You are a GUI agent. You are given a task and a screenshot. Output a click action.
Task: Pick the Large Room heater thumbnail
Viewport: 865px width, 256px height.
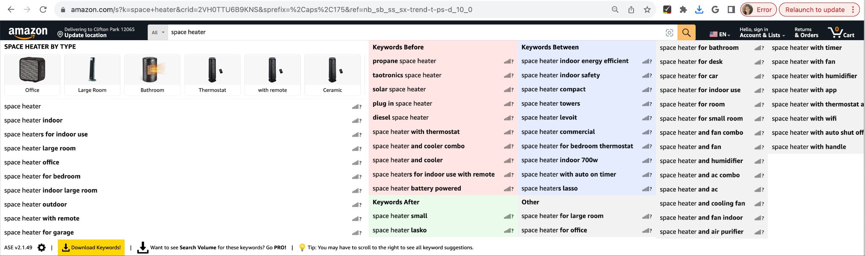[x=92, y=75]
